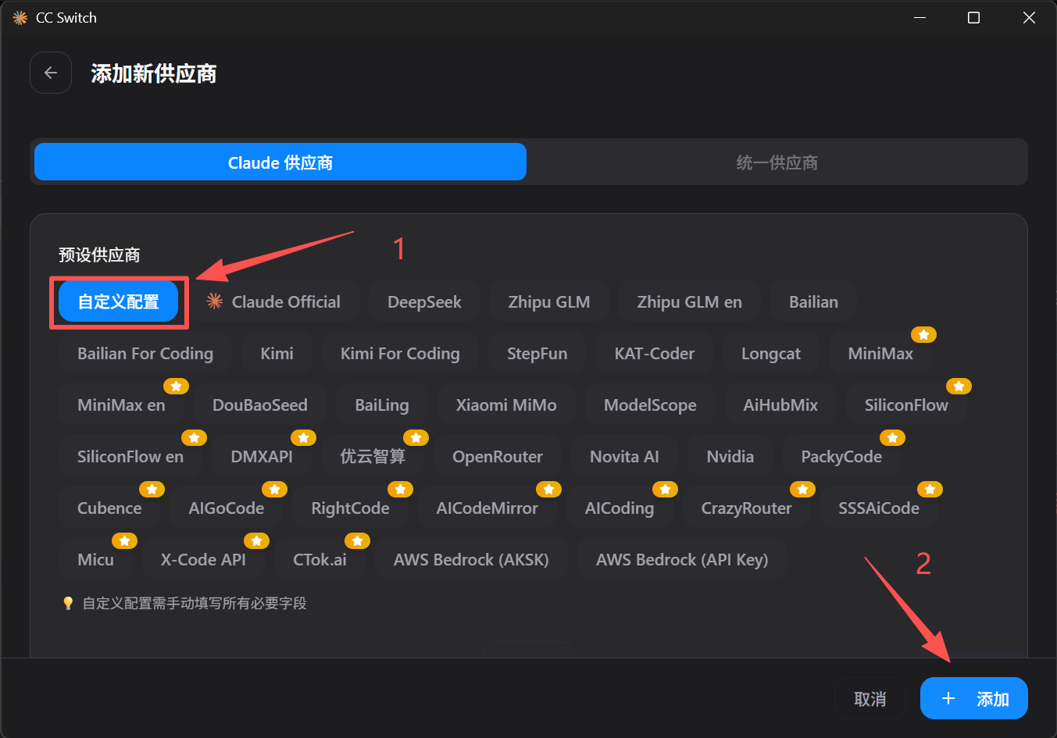Click the plus icon on the 添加 button
The width and height of the screenshot is (1057, 738).
click(x=948, y=698)
